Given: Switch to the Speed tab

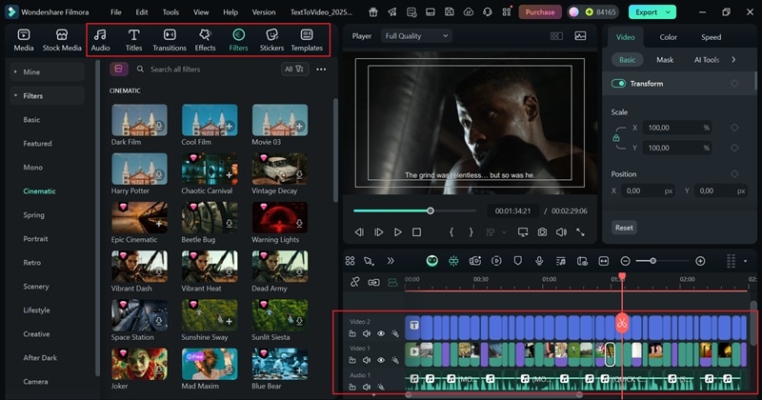Looking at the screenshot, I should (711, 37).
